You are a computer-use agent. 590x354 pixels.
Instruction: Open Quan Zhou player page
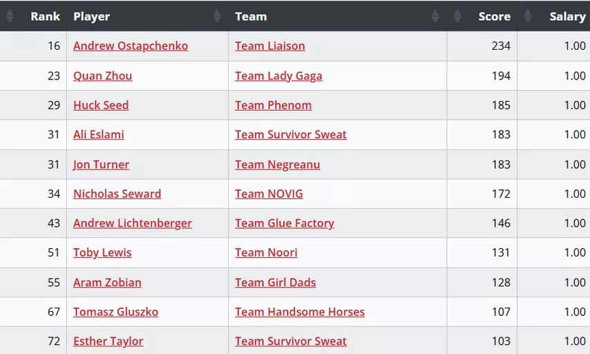pos(103,75)
